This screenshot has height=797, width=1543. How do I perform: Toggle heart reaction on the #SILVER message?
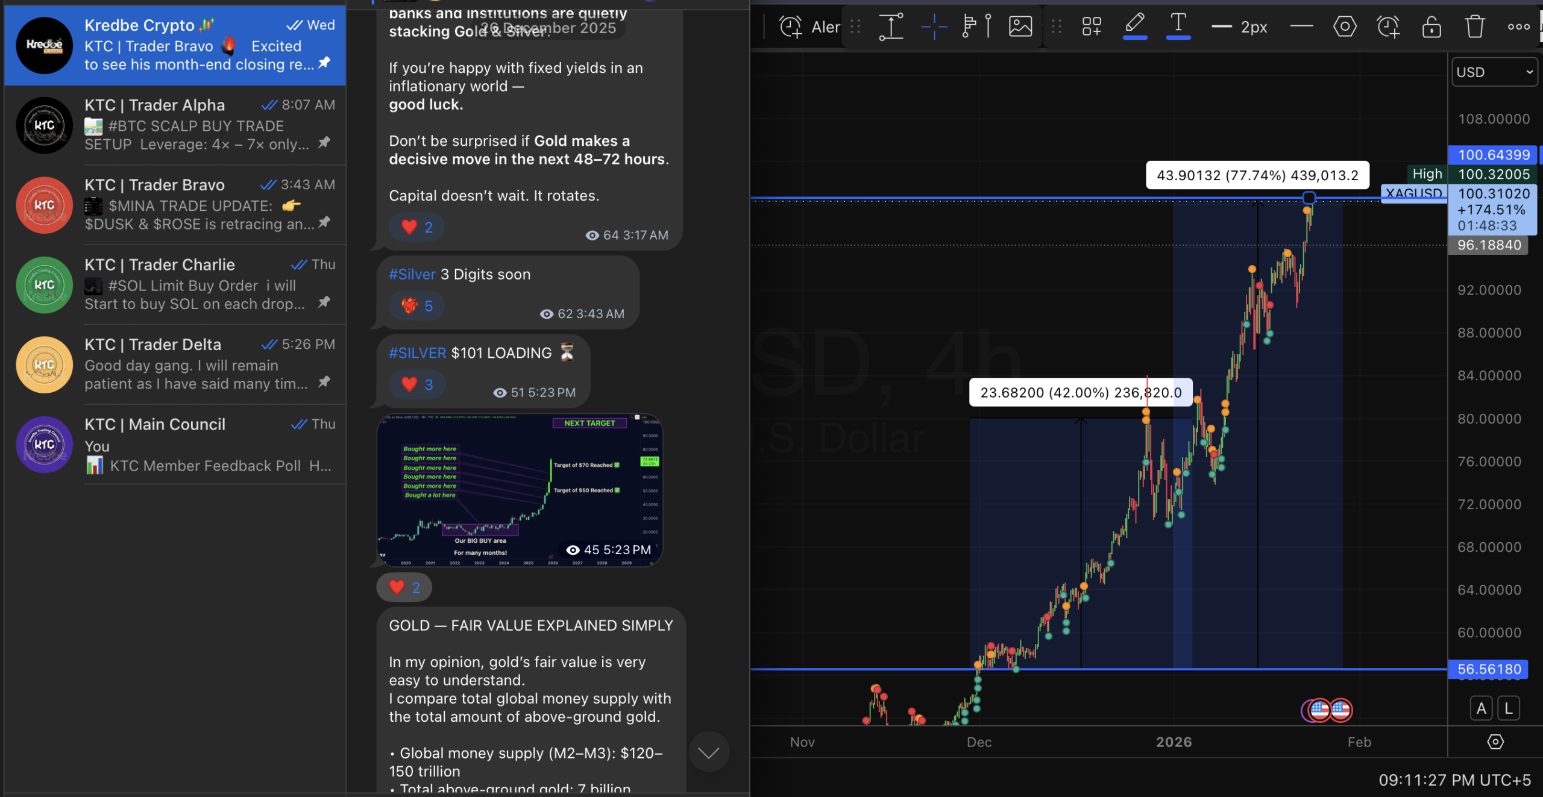[x=416, y=384]
